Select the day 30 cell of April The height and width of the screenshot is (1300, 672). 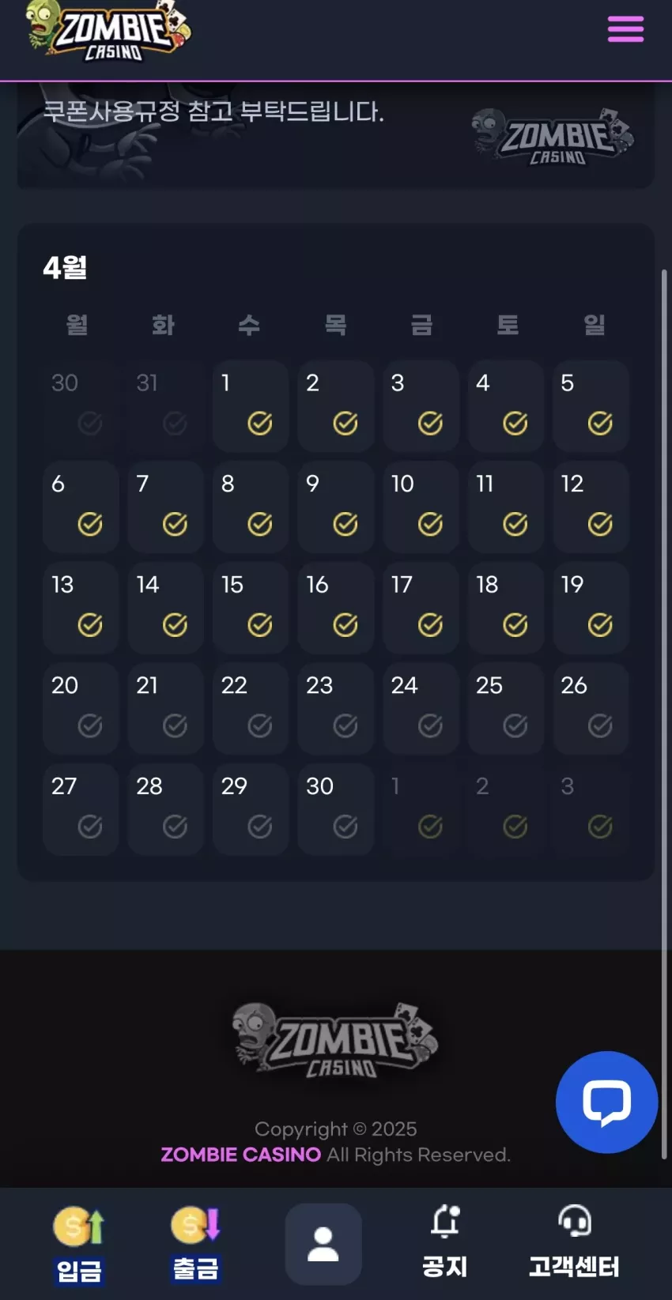pos(336,809)
